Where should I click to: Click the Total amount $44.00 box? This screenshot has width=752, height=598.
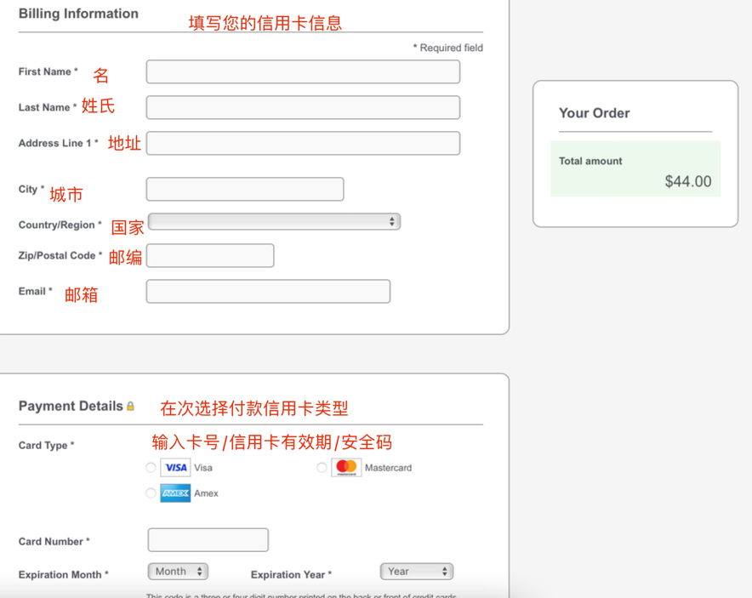(x=635, y=169)
